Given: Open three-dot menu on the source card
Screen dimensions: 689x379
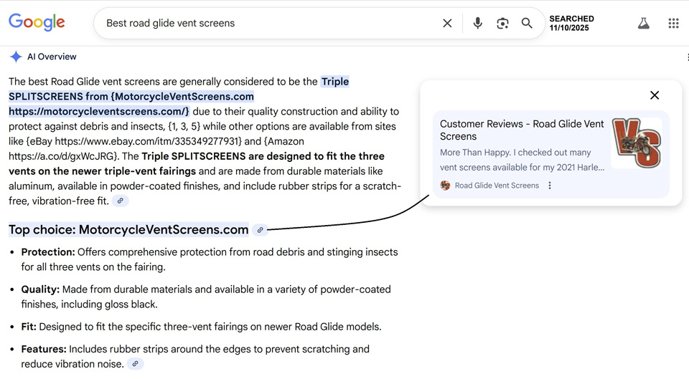Looking at the screenshot, I should click(550, 186).
